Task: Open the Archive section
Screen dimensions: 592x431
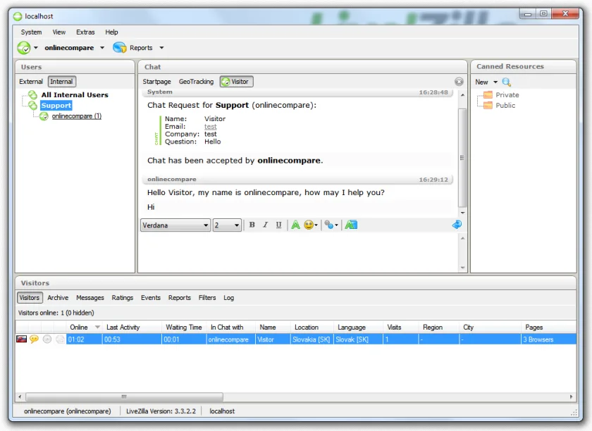Action: pyautogui.click(x=58, y=298)
